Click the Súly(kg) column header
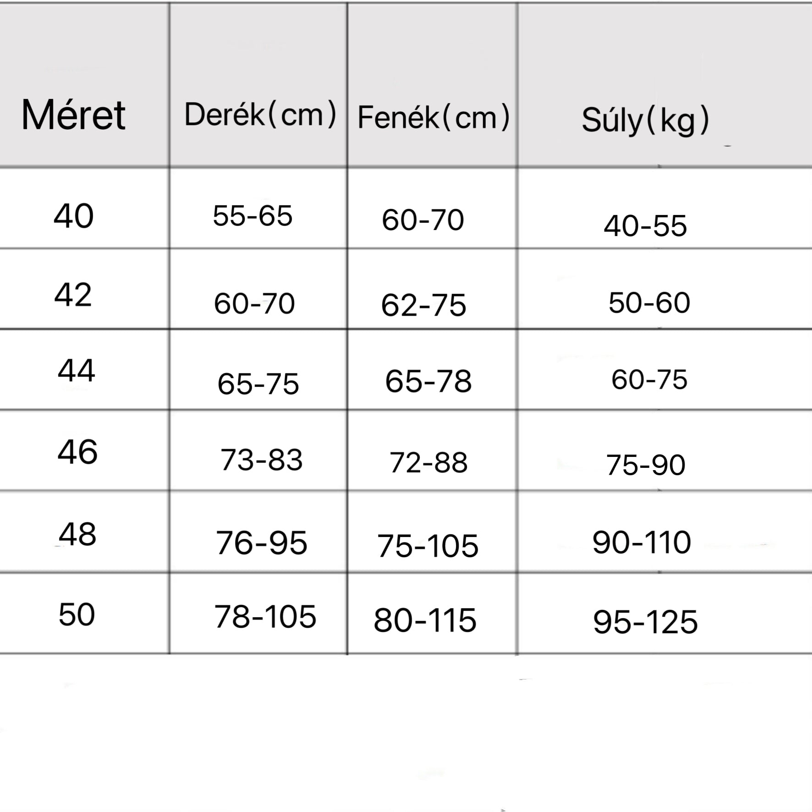The height and width of the screenshot is (812, 812). pos(645,121)
